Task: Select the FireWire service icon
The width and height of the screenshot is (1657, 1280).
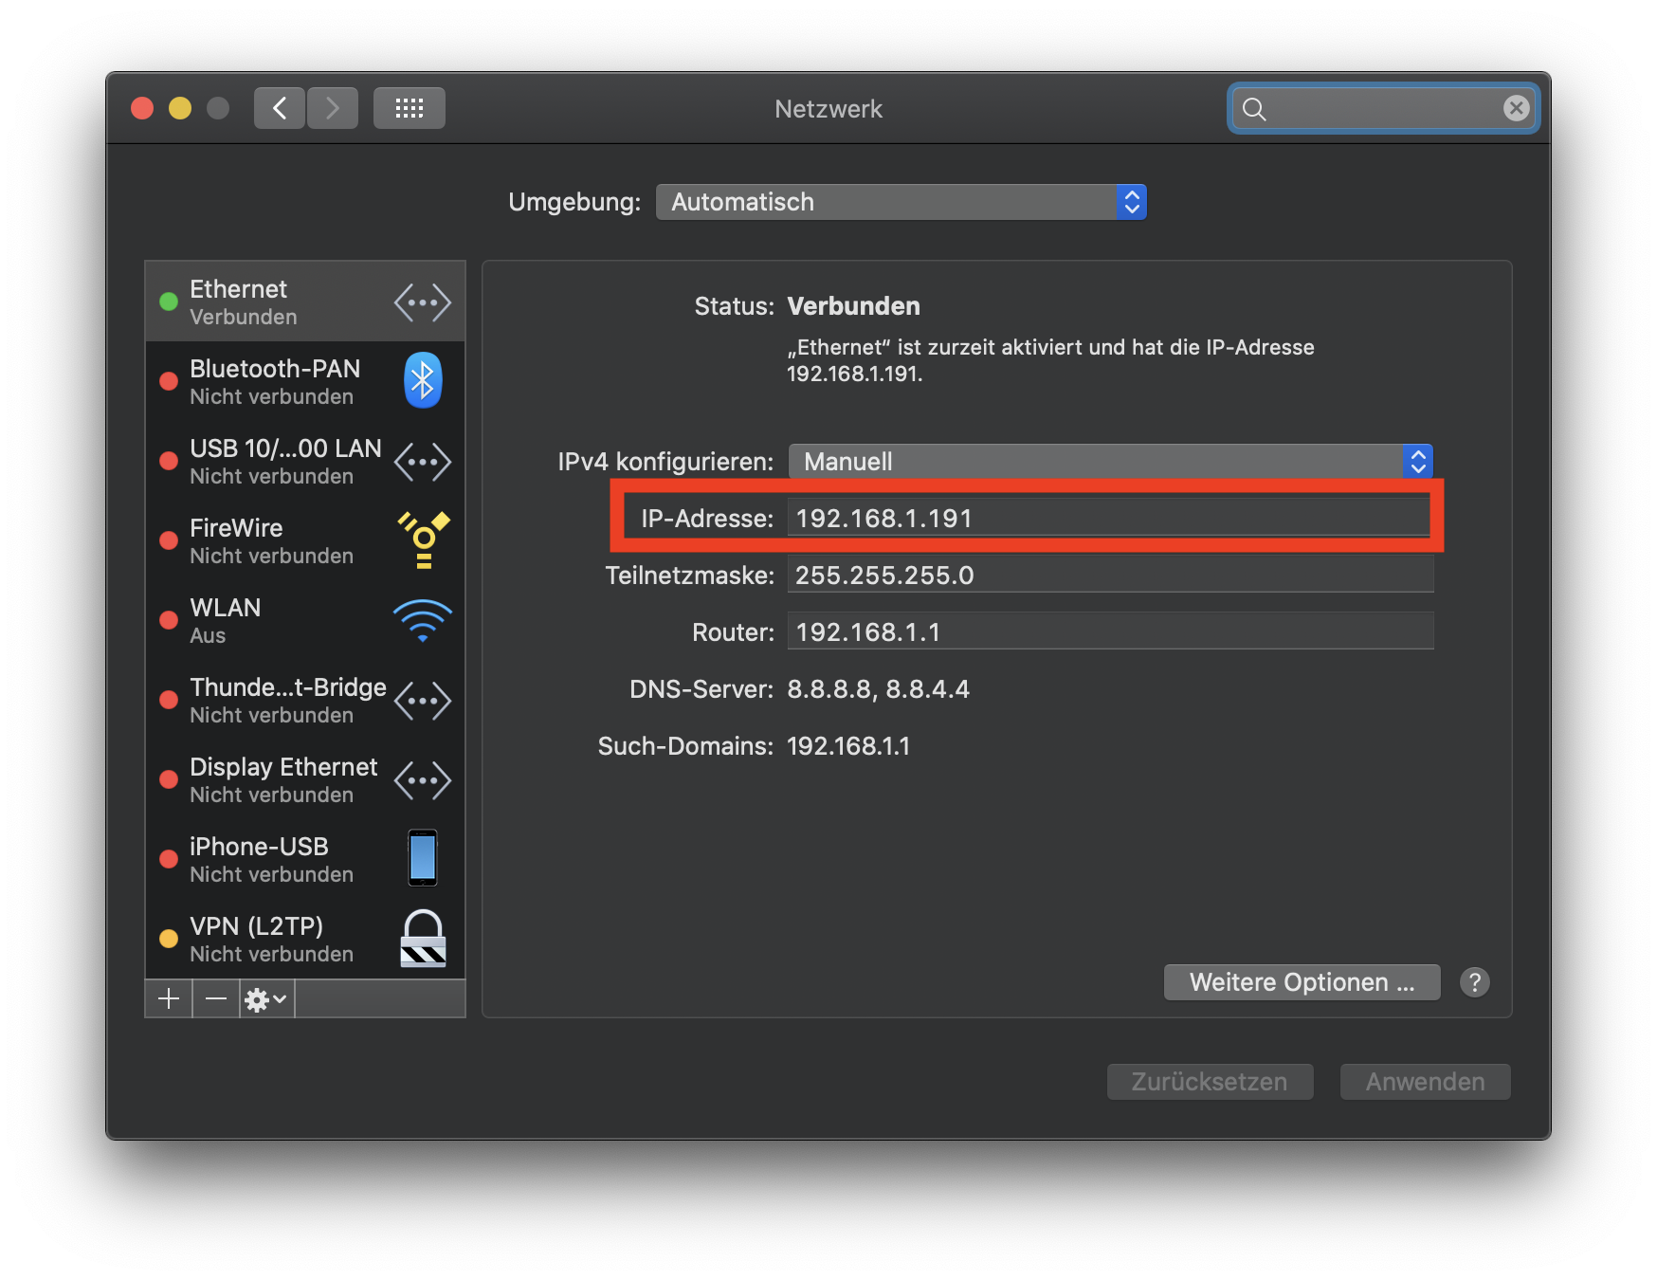Action: pos(423,540)
